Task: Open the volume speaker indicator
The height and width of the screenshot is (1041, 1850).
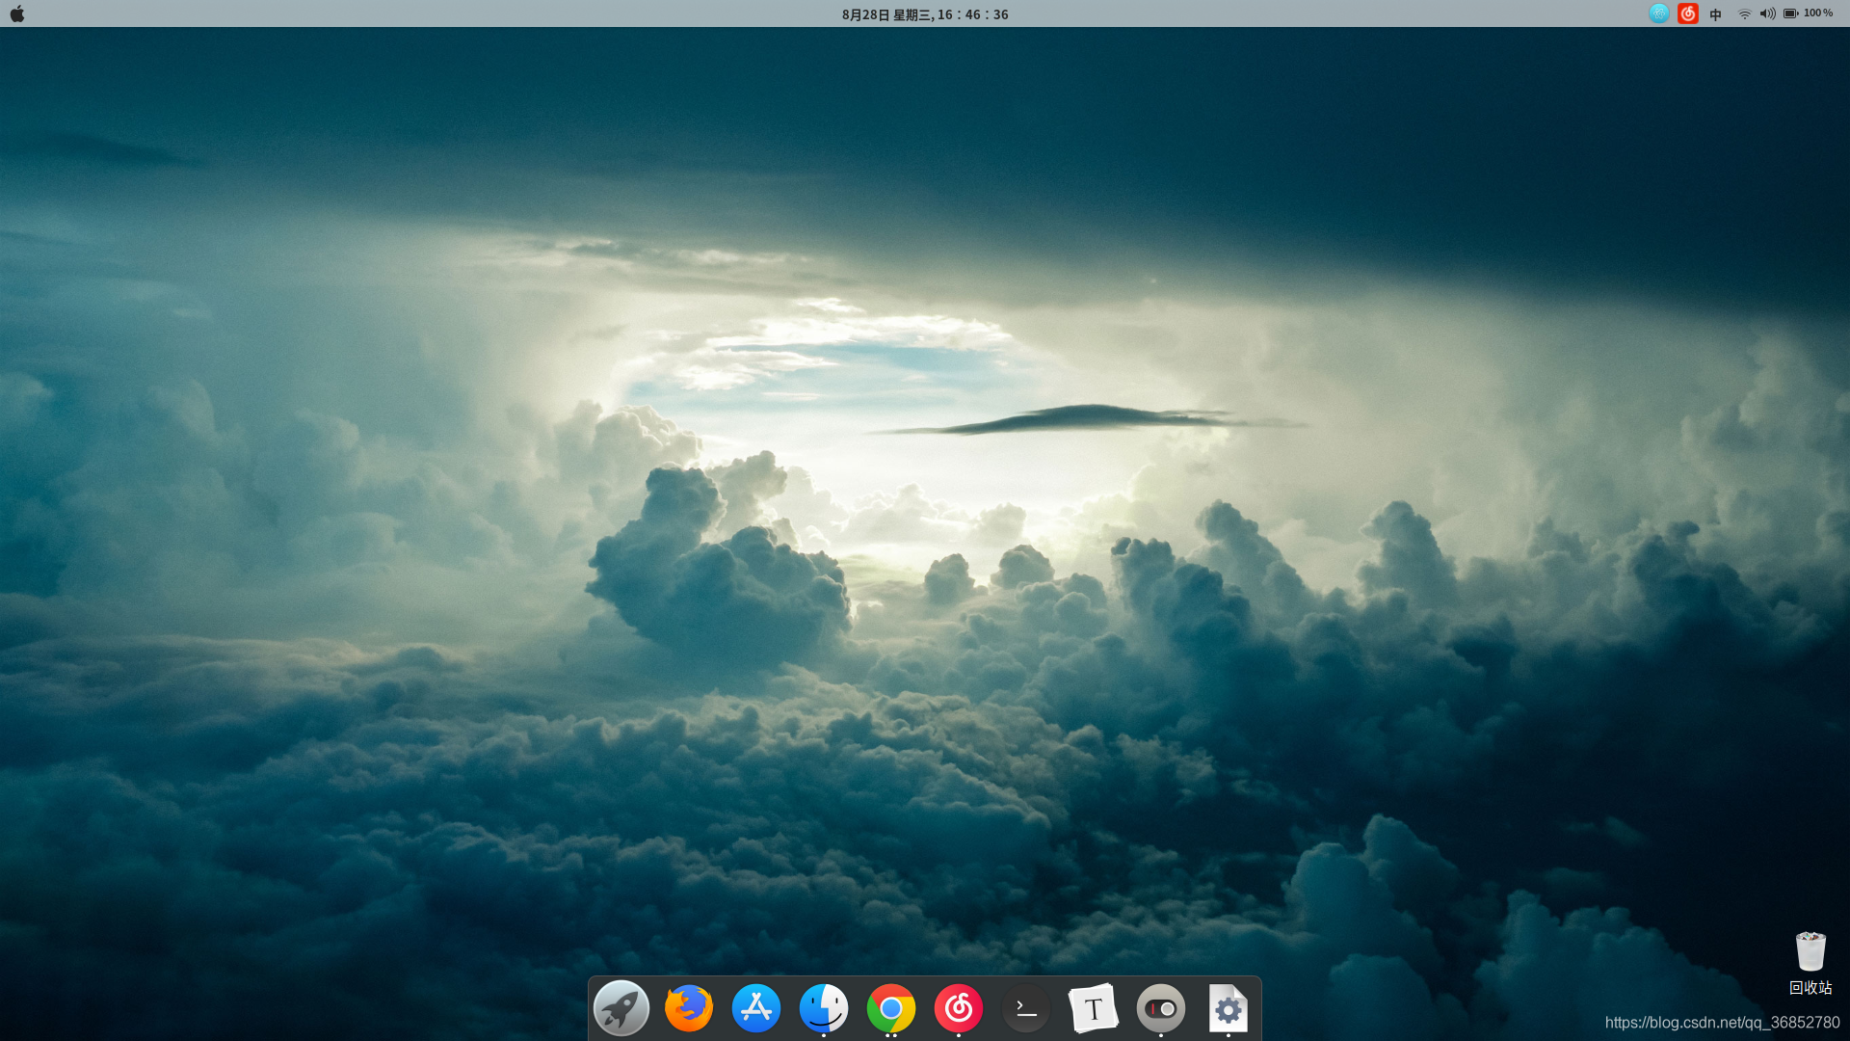Action: (1767, 13)
